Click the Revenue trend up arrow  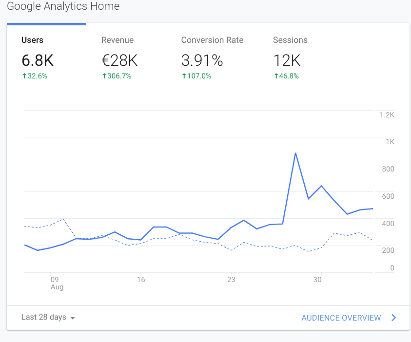point(104,76)
